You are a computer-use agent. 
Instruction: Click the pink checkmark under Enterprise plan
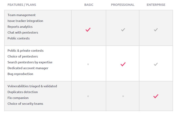point(156,96)
